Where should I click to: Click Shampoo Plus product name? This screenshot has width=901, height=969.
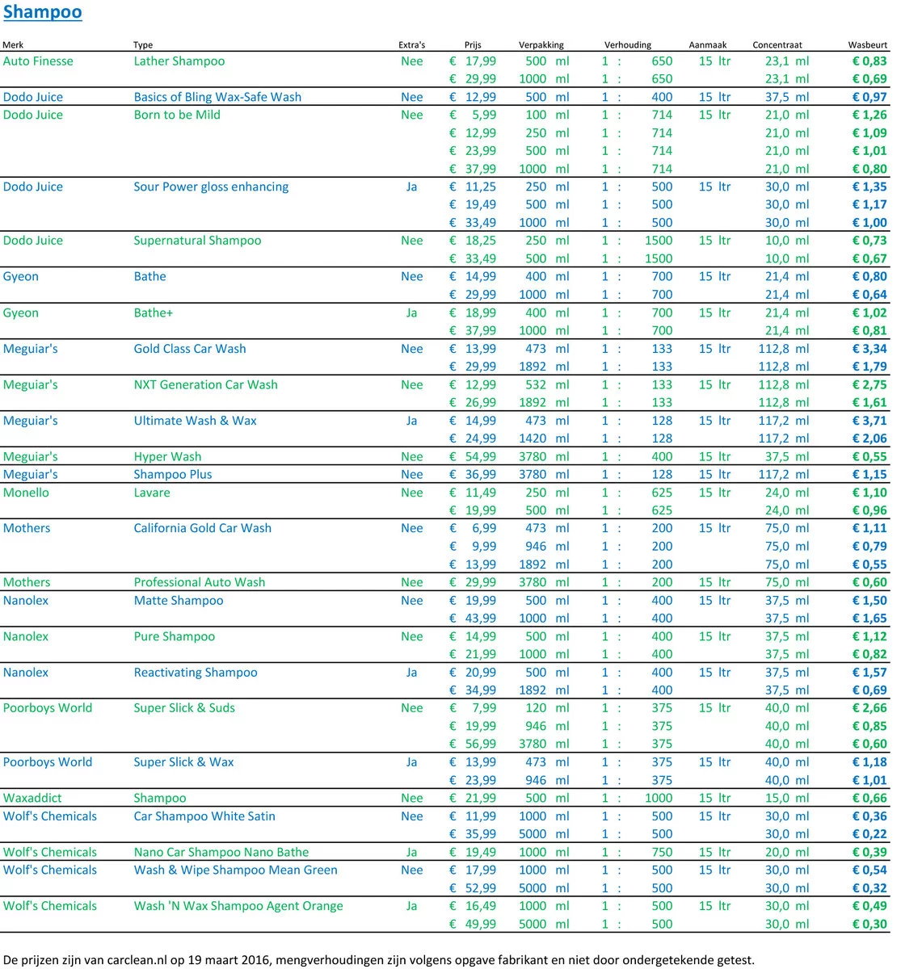[173, 475]
